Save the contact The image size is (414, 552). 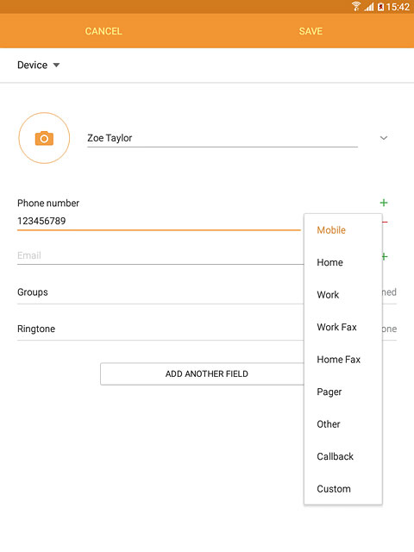coord(310,31)
